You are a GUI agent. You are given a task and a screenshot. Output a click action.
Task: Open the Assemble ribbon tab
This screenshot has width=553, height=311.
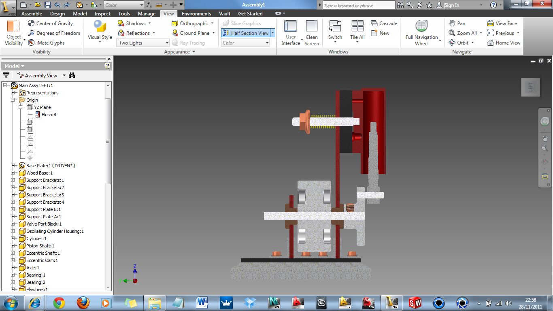click(32, 13)
